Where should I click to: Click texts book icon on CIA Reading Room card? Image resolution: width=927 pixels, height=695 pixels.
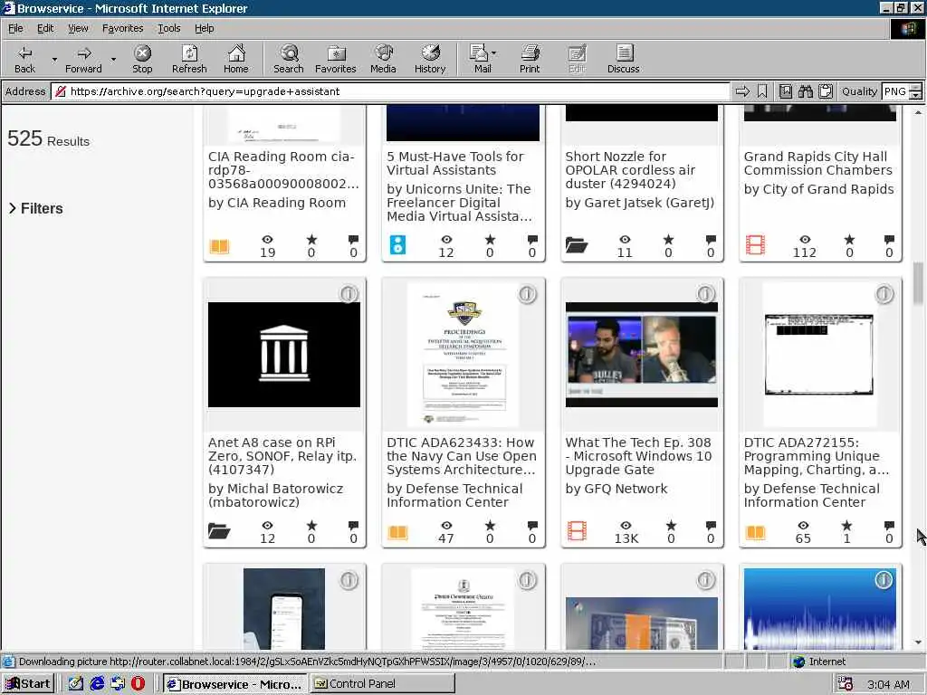(x=219, y=246)
